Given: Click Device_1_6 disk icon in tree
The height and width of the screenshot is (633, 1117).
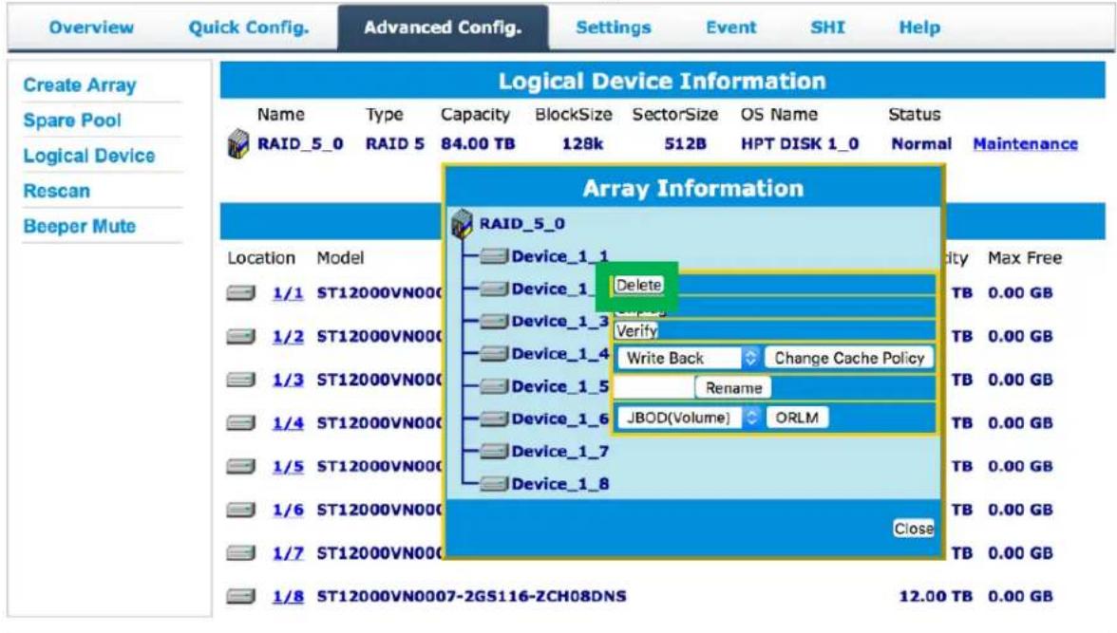Looking at the screenshot, I should pos(494,419).
